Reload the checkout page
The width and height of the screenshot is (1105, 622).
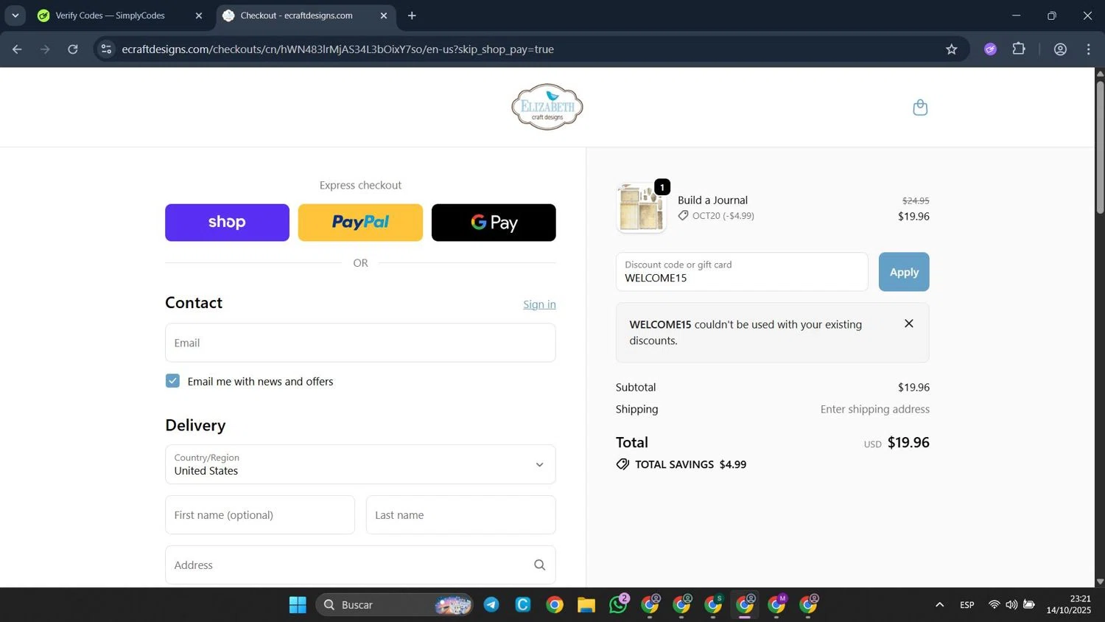point(73,49)
